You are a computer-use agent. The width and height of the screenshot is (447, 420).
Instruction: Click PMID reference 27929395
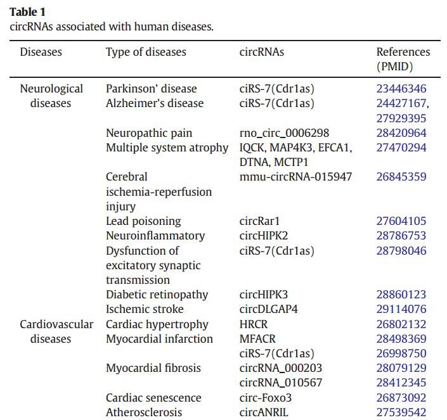[x=401, y=118]
